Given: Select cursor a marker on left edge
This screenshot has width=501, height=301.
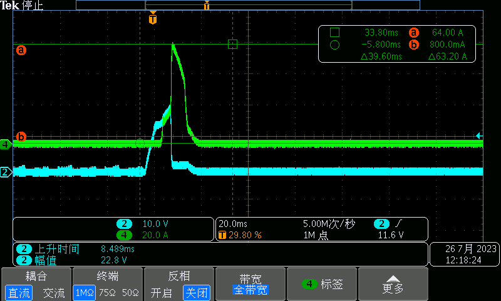Looking at the screenshot, I should point(21,50).
